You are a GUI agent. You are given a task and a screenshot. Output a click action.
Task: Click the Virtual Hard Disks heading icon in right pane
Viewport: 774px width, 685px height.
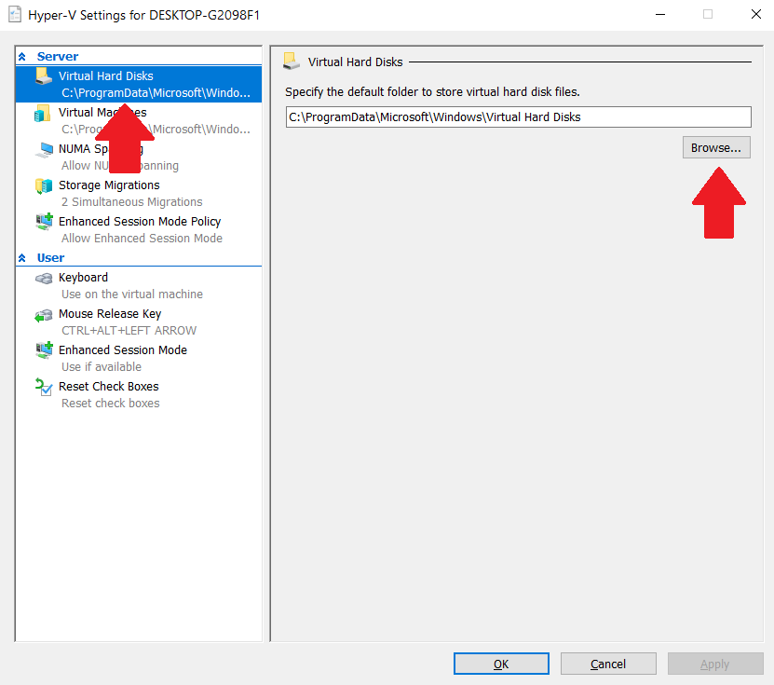click(292, 62)
